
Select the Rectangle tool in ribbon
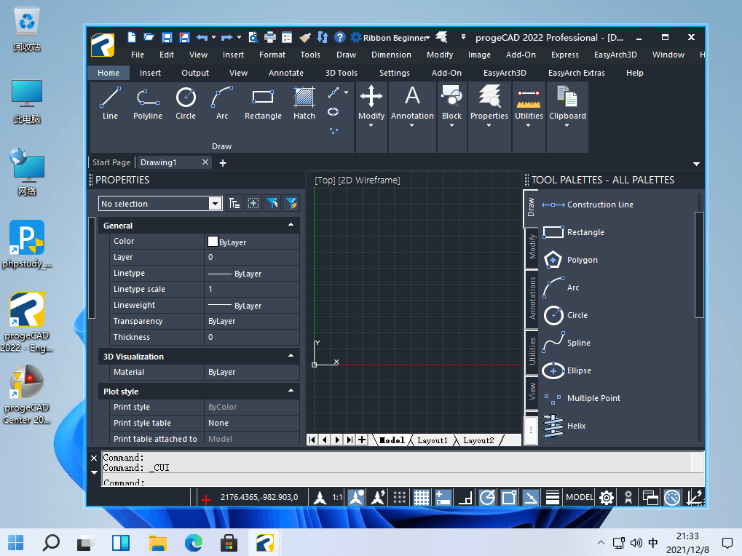[x=263, y=103]
